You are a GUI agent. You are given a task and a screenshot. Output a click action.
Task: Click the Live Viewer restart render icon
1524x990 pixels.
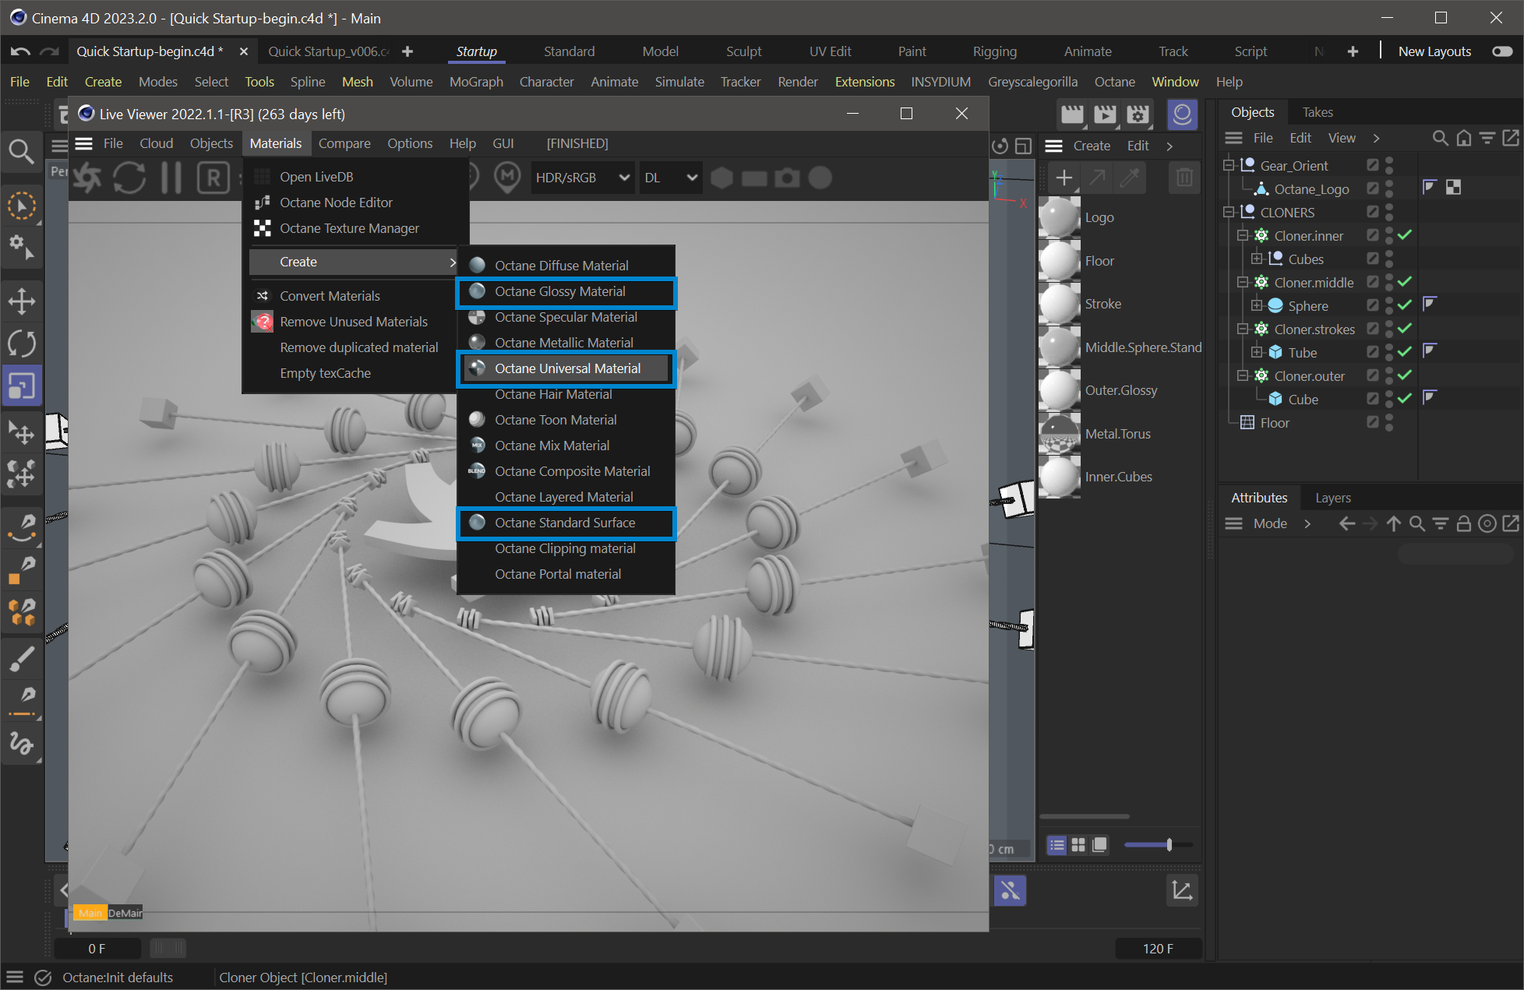[129, 178]
